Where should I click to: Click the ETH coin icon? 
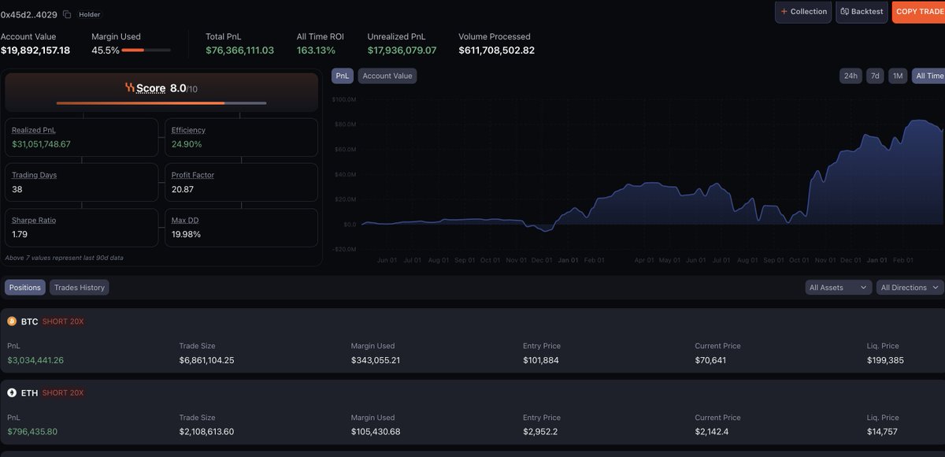coord(12,392)
